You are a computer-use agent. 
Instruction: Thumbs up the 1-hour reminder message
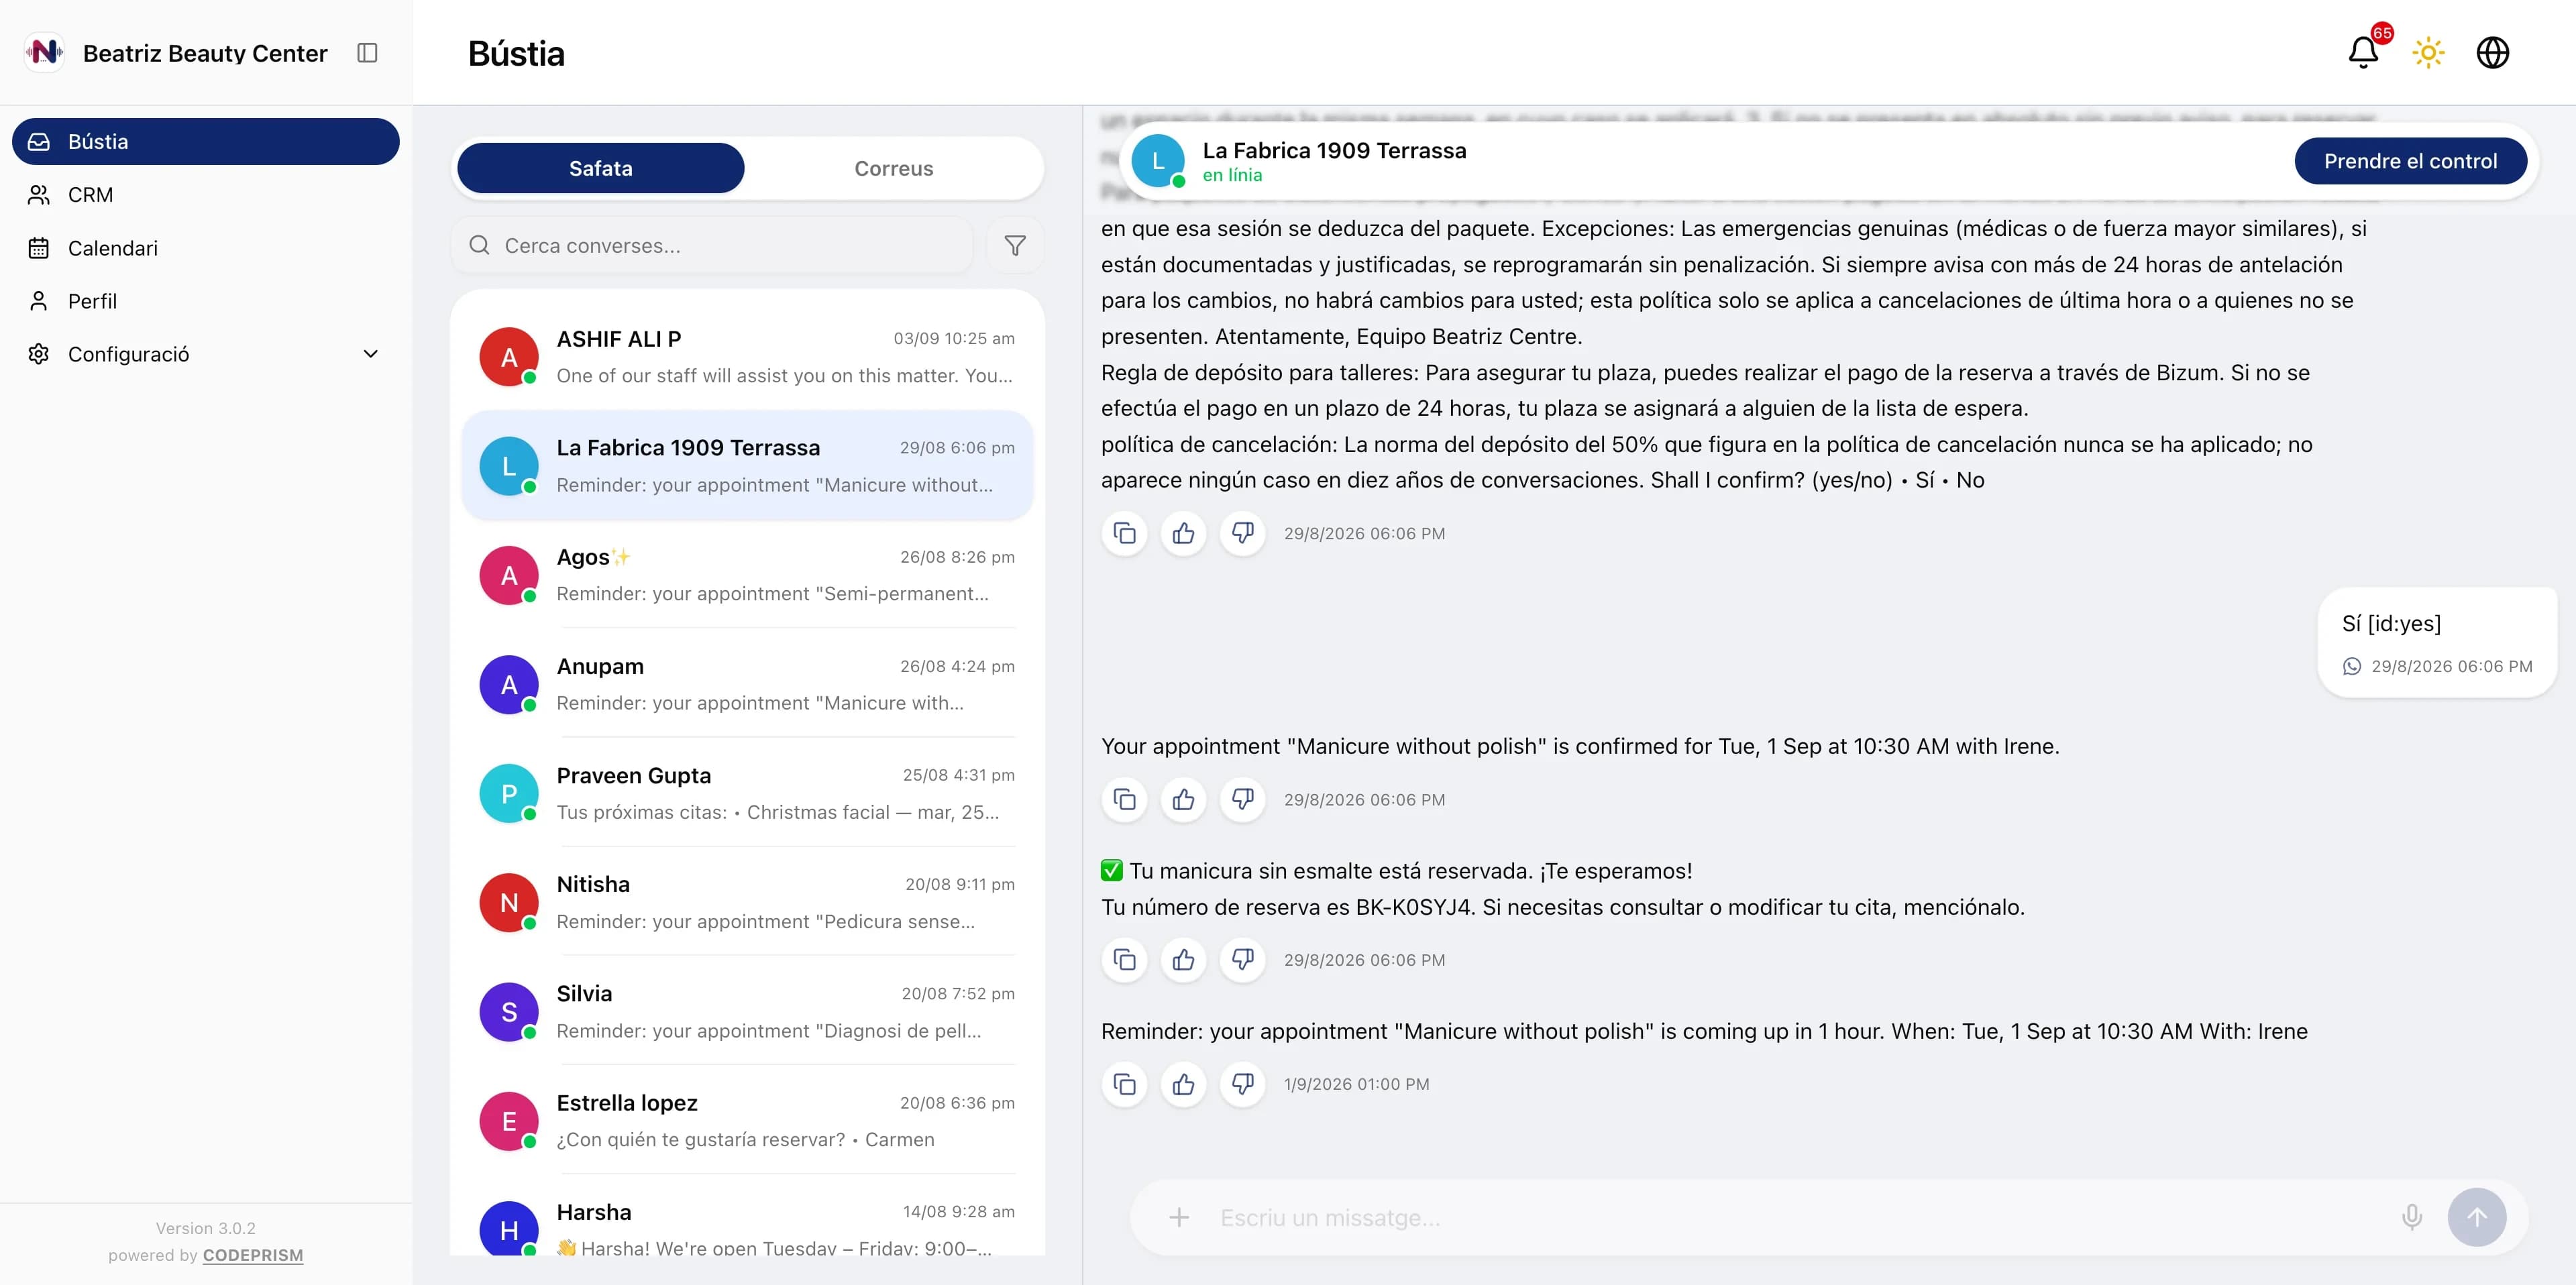1184,1084
